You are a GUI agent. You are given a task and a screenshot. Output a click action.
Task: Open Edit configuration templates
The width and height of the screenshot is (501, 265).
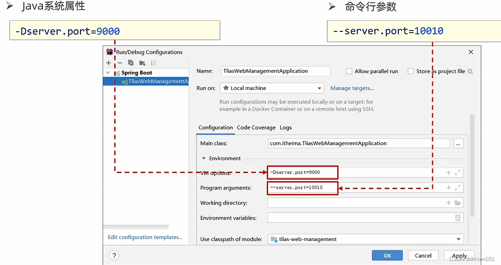pyautogui.click(x=145, y=237)
